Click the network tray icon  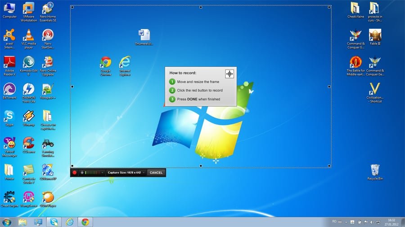pos(378,222)
